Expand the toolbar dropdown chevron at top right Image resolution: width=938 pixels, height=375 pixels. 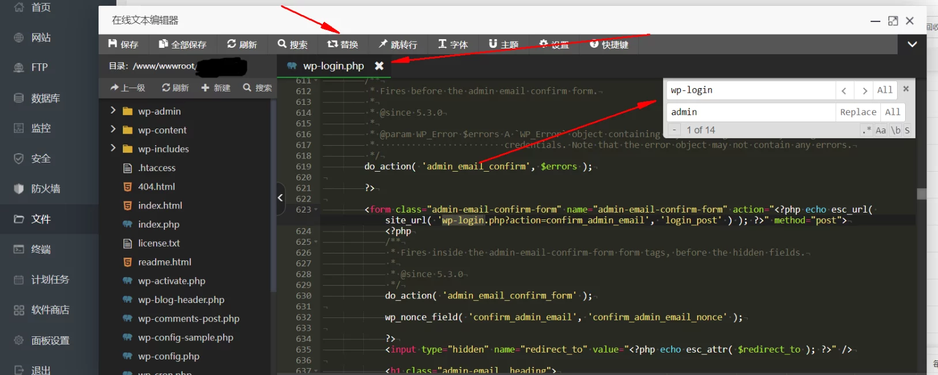(x=912, y=44)
